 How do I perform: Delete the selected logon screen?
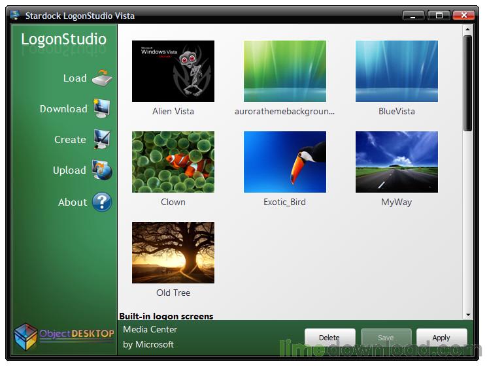(x=330, y=338)
